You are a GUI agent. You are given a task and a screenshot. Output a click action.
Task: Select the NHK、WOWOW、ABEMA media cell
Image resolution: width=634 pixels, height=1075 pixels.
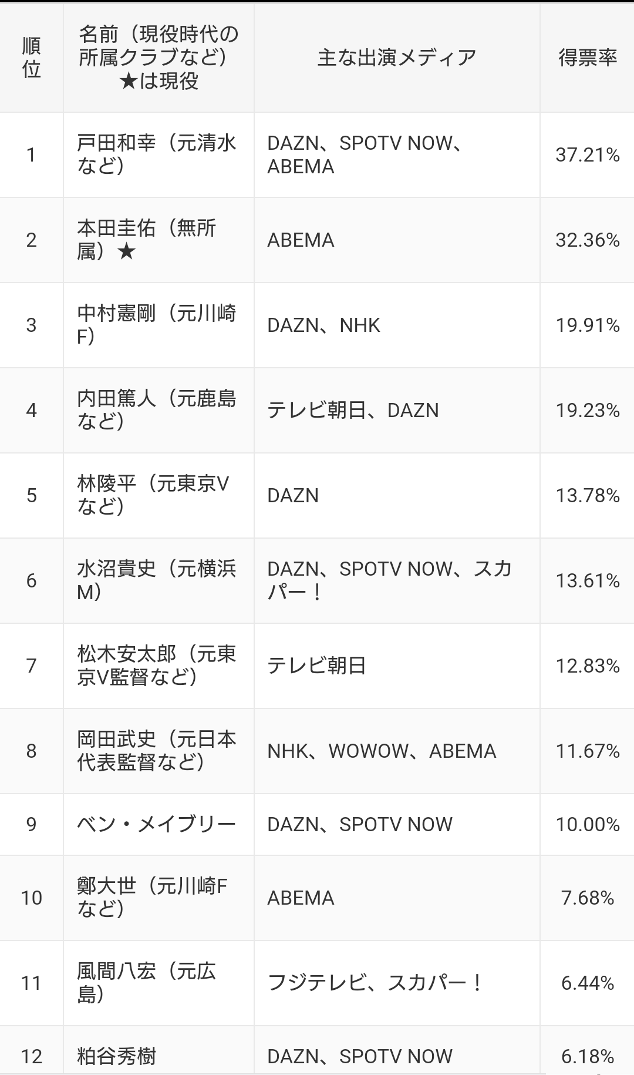(x=397, y=751)
